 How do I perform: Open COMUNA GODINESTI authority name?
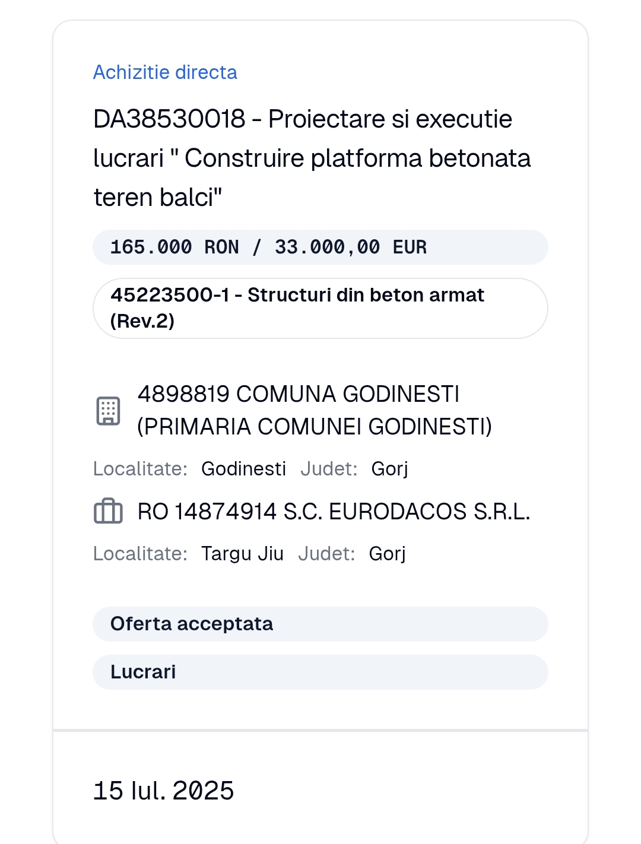pyautogui.click(x=315, y=410)
